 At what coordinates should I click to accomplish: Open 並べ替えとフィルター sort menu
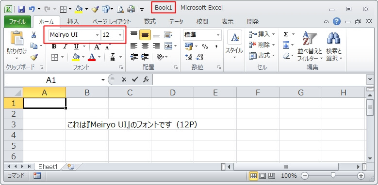[x=310, y=46]
